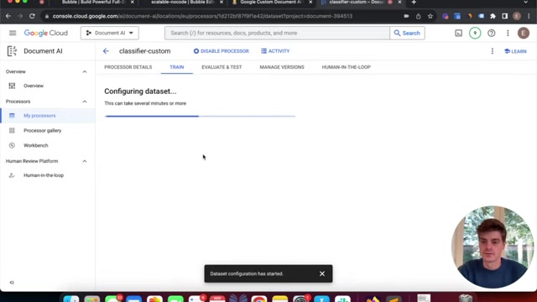Open the three-dot menu next to LEARN
537x302 pixels.
pos(493,51)
